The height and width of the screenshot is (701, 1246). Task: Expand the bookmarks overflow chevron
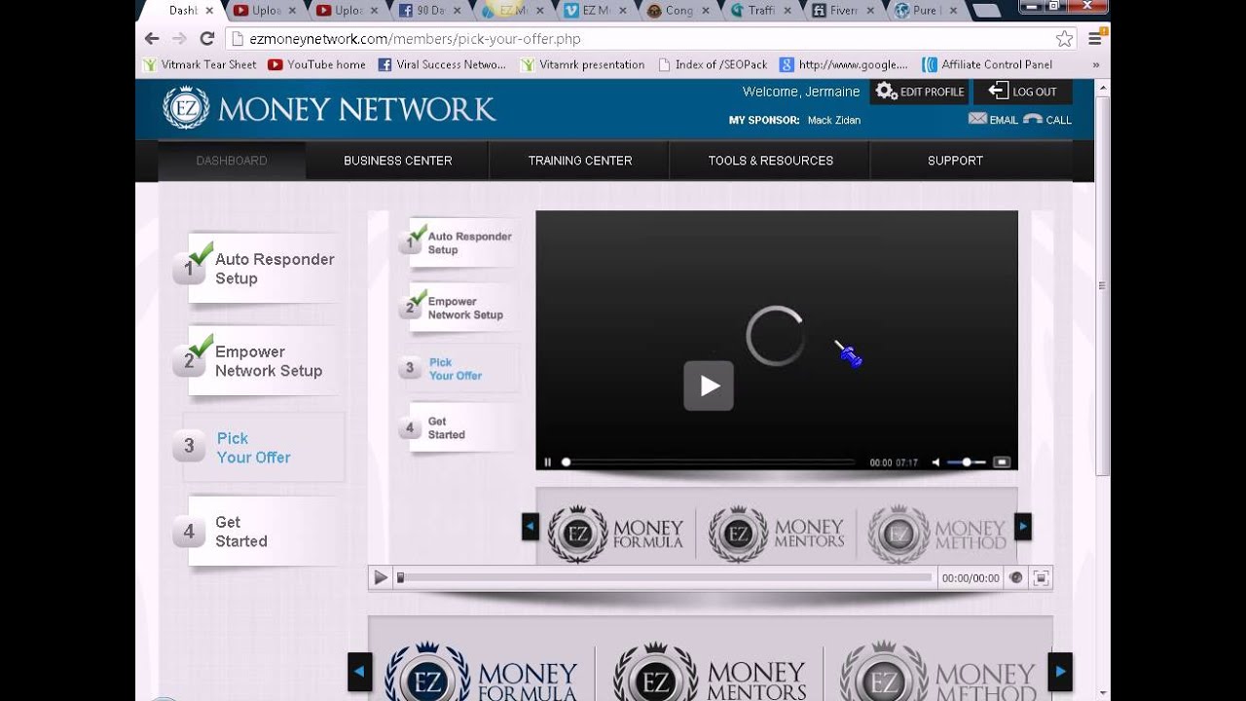[1095, 65]
